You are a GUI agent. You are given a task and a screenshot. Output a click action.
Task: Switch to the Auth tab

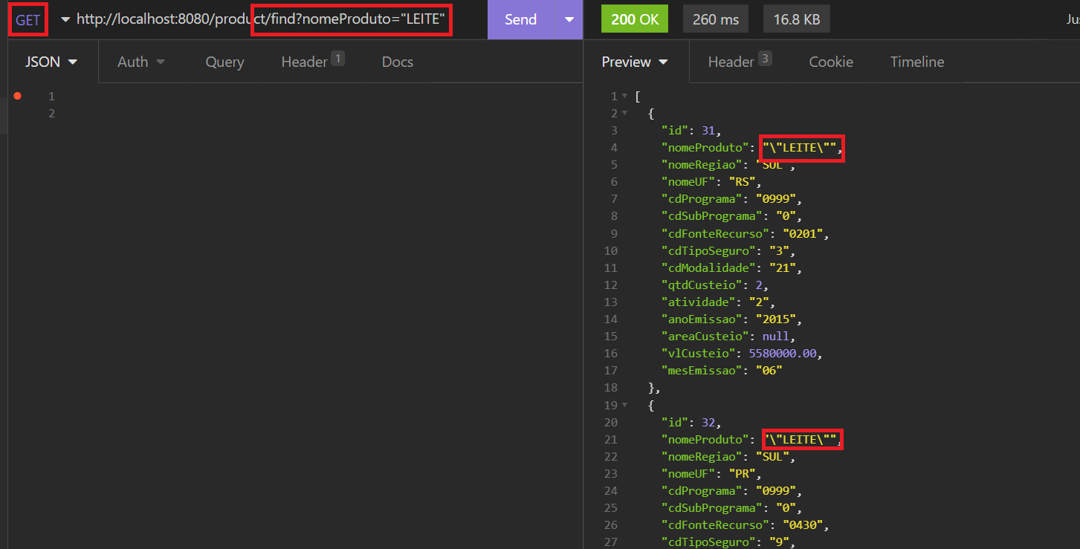[x=135, y=62]
